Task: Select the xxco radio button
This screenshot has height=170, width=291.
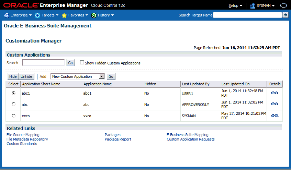Action: pyautogui.click(x=13, y=116)
